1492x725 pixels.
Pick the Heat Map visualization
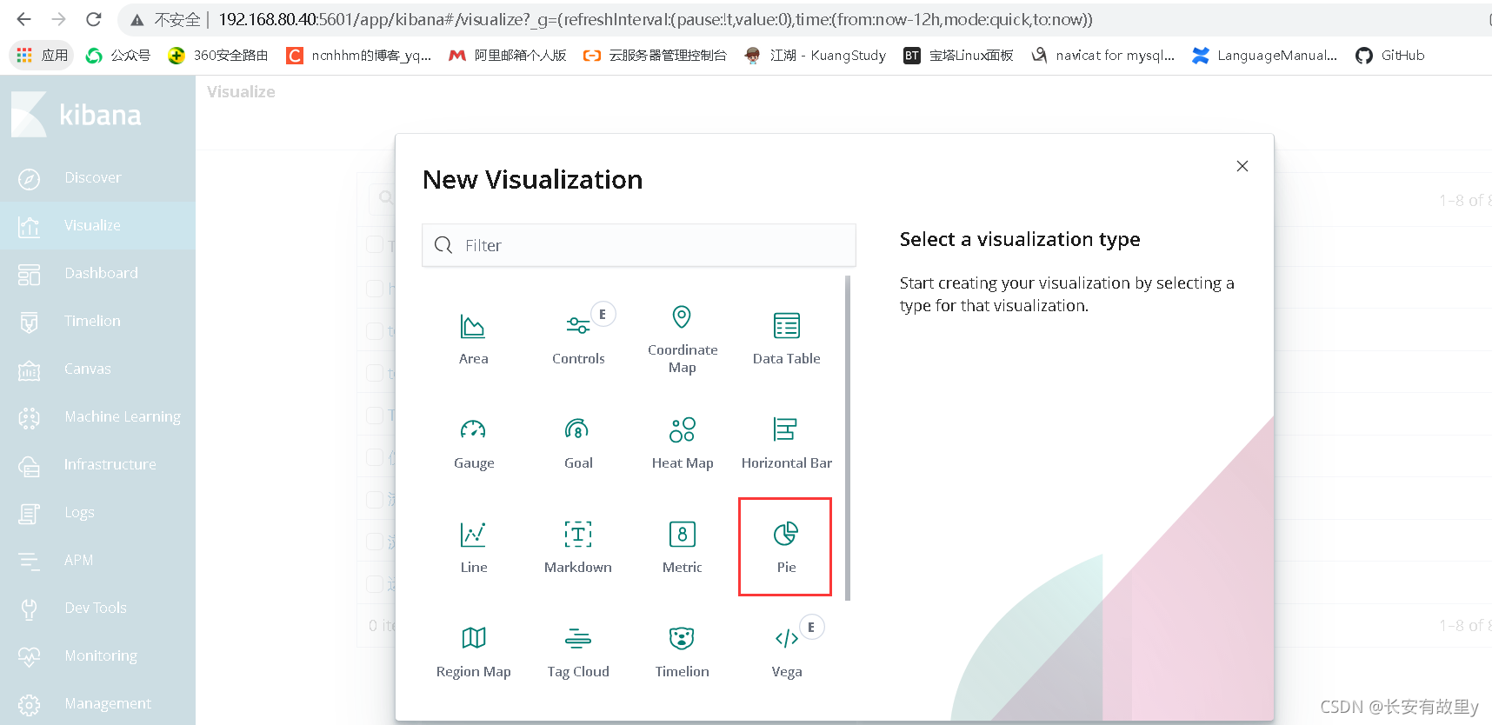(x=683, y=443)
